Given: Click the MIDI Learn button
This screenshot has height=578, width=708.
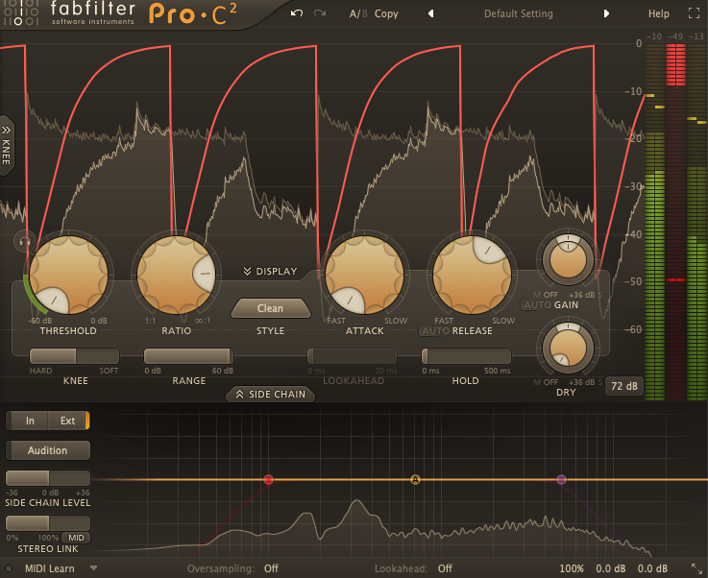Looking at the screenshot, I should pyautogui.click(x=50, y=568).
